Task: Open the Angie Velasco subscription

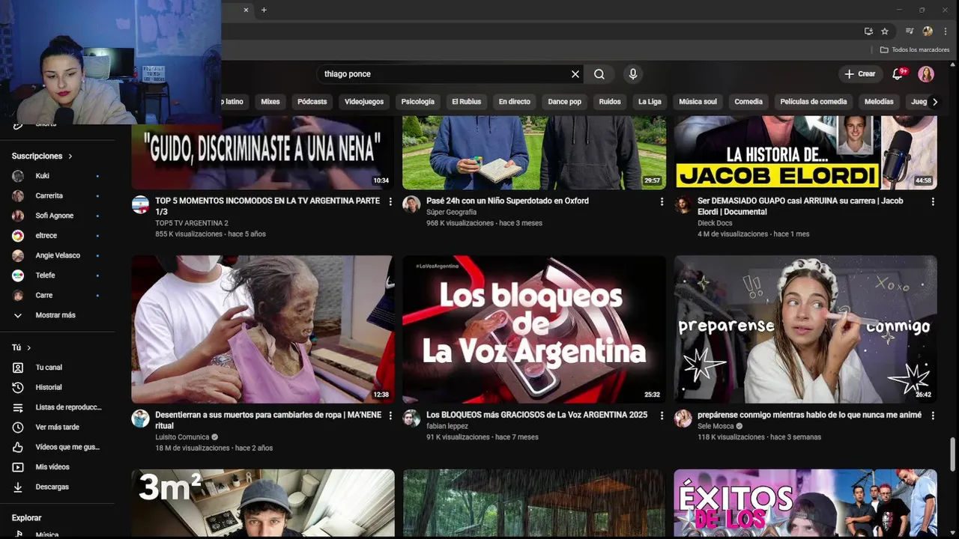Action: [x=56, y=255]
